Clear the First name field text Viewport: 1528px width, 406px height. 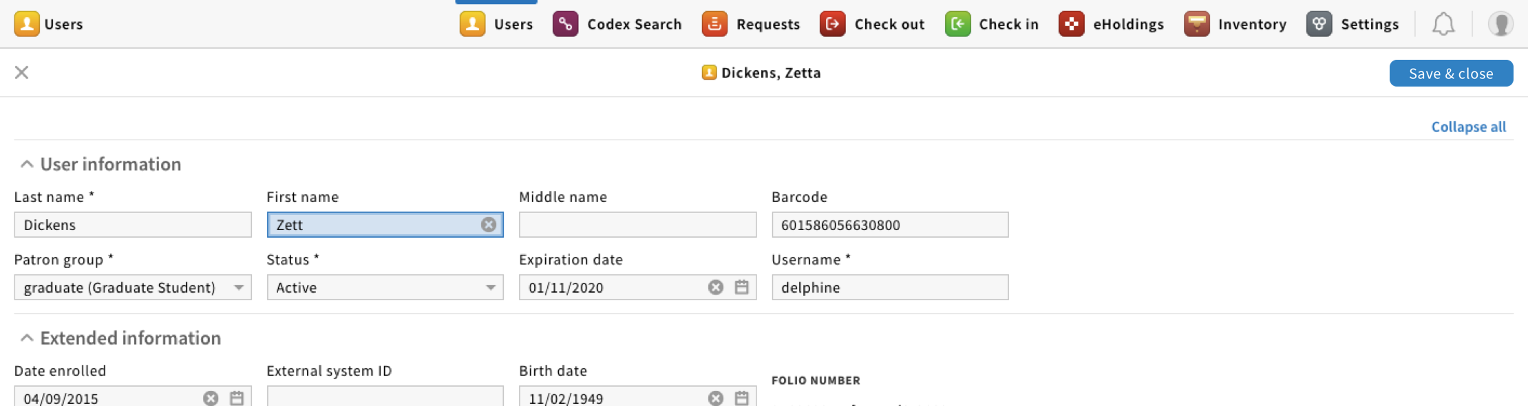pyautogui.click(x=488, y=225)
